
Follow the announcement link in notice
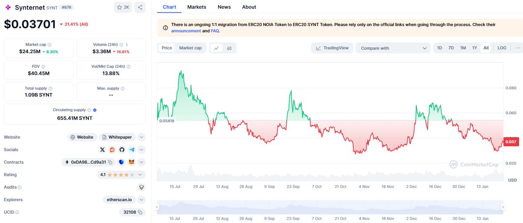click(x=186, y=31)
